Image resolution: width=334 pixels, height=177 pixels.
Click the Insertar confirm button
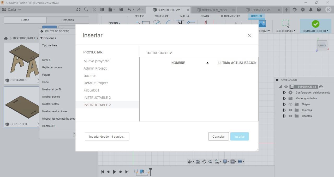[240, 137]
